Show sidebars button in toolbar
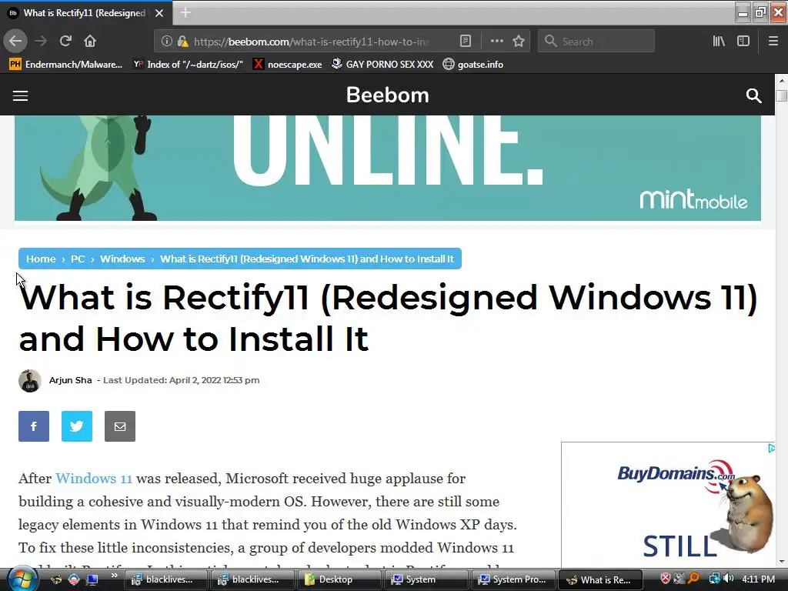The width and height of the screenshot is (788, 591). point(743,42)
